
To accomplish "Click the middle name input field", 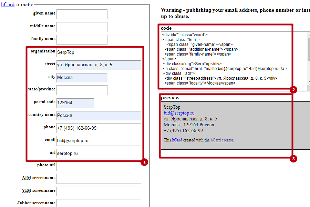I will click(82, 27).
